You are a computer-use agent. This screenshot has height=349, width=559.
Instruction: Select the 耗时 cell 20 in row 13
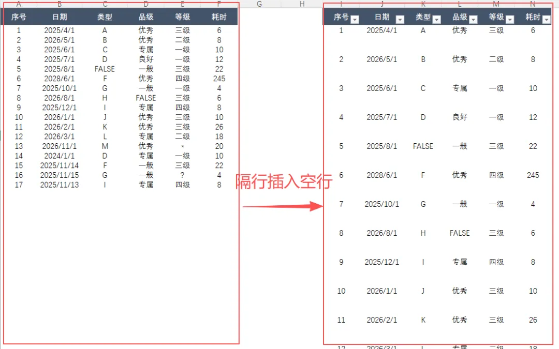coord(219,146)
